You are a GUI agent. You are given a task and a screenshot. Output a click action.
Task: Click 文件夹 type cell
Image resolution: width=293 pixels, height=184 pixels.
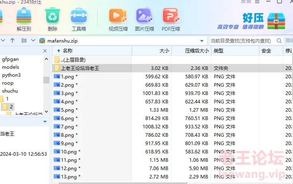click(x=221, y=68)
